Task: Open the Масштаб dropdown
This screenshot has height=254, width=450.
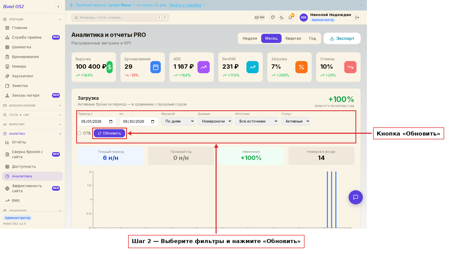Action: [x=178, y=121]
